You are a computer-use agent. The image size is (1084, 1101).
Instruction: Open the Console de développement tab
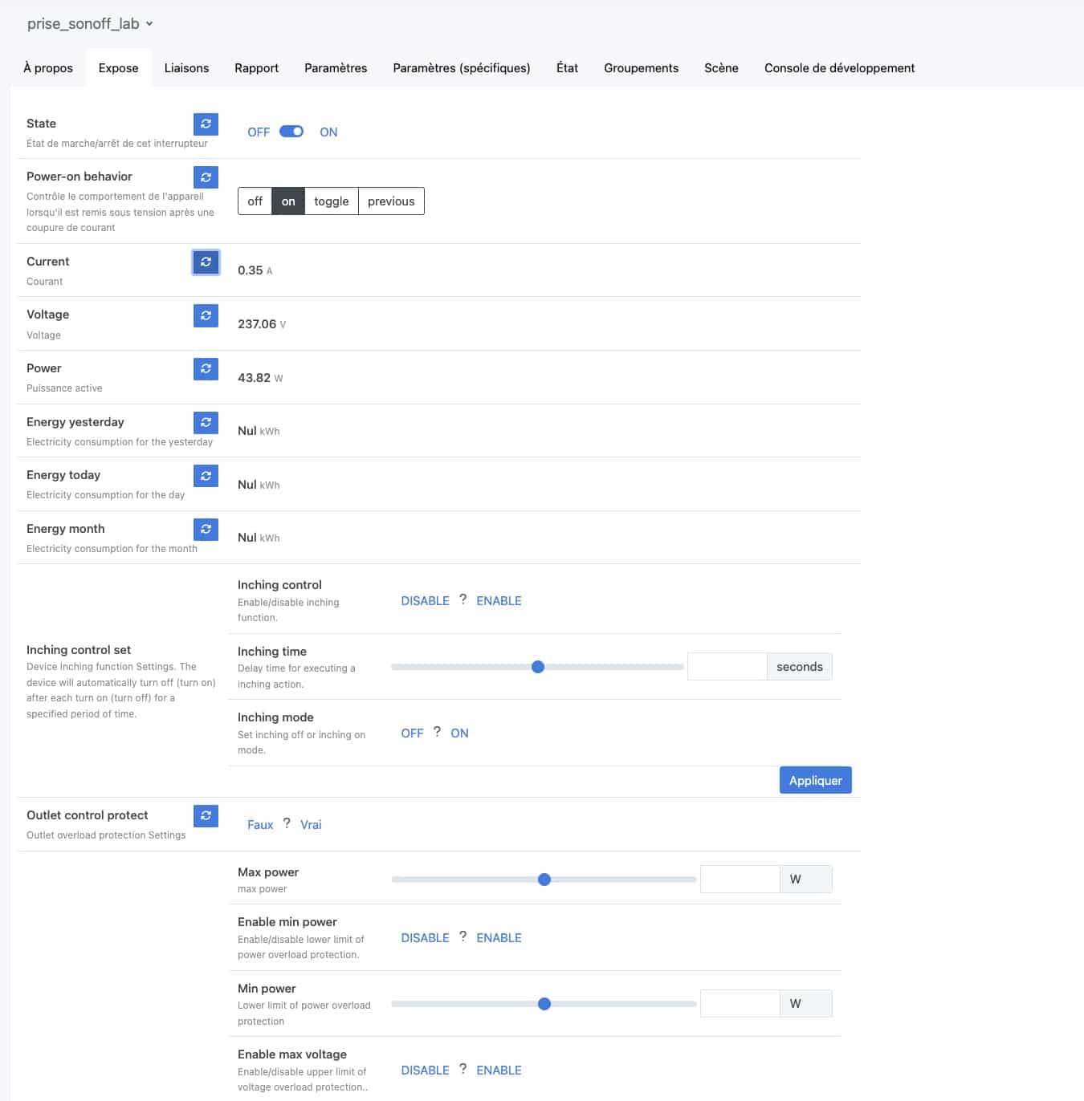(839, 68)
